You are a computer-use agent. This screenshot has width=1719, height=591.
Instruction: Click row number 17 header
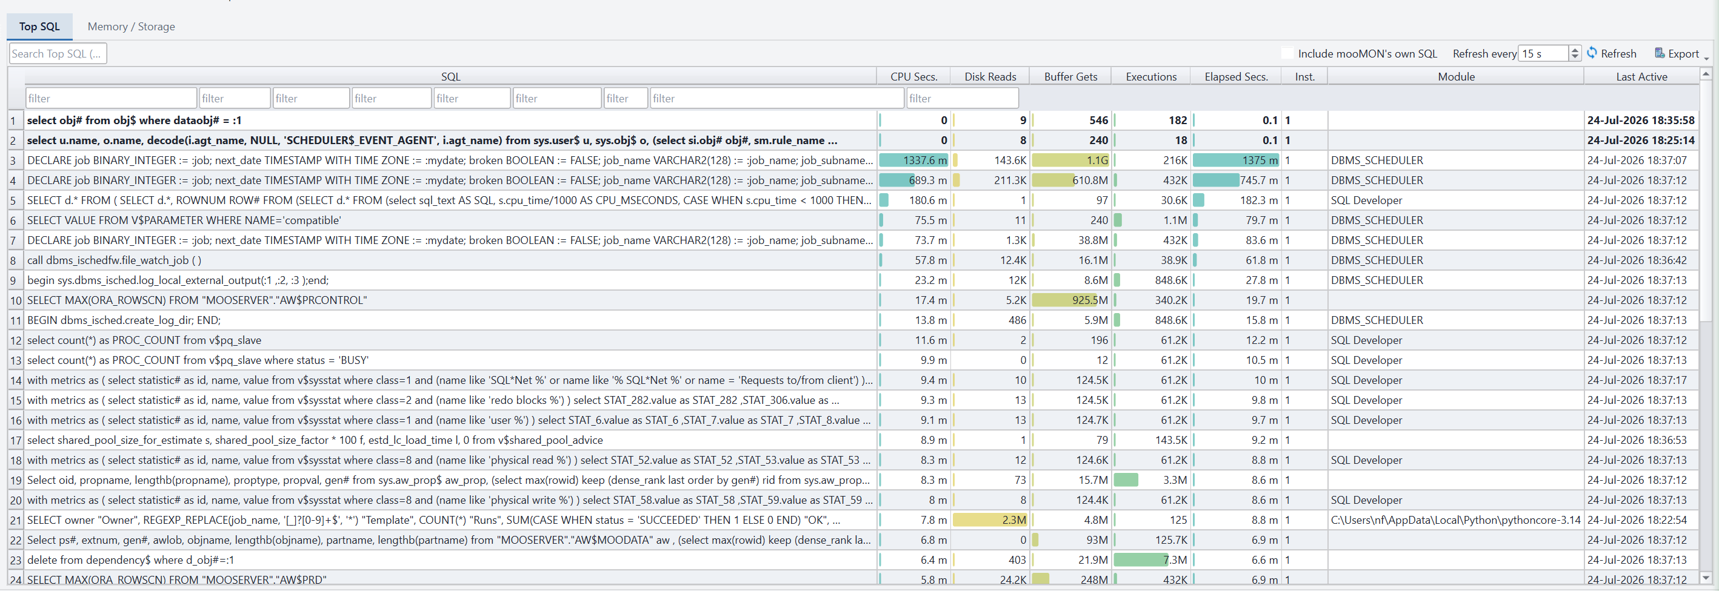(16, 440)
